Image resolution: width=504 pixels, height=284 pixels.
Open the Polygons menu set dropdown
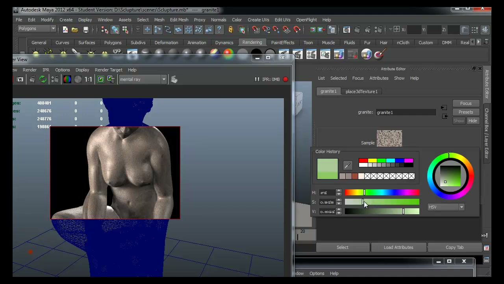(37, 28)
